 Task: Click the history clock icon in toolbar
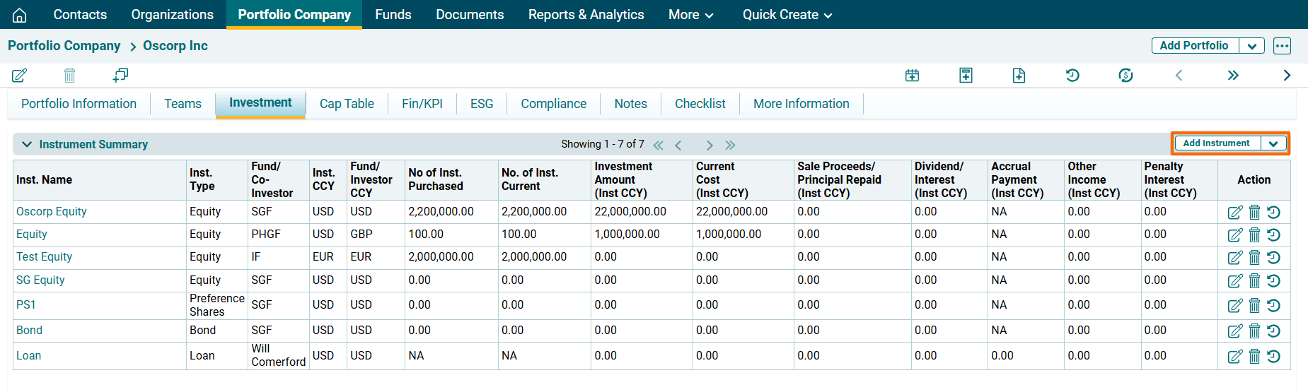(x=1072, y=76)
